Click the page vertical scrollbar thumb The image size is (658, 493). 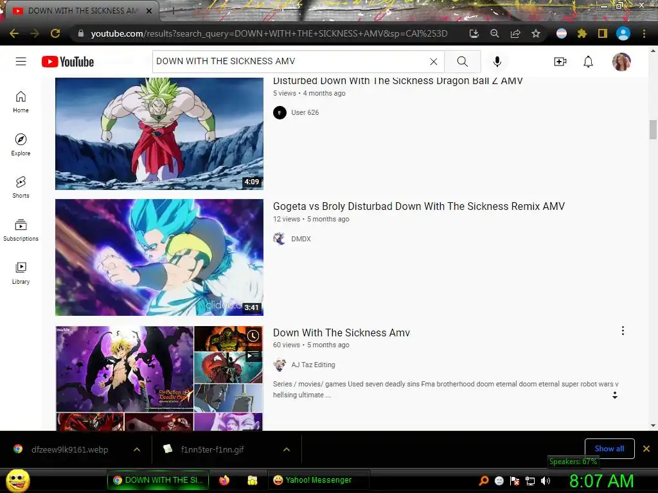pos(653,130)
